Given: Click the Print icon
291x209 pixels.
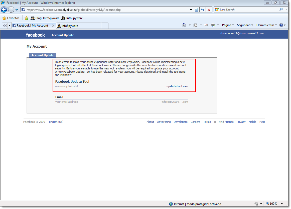Looking at the screenshot, I should coord(213,25).
